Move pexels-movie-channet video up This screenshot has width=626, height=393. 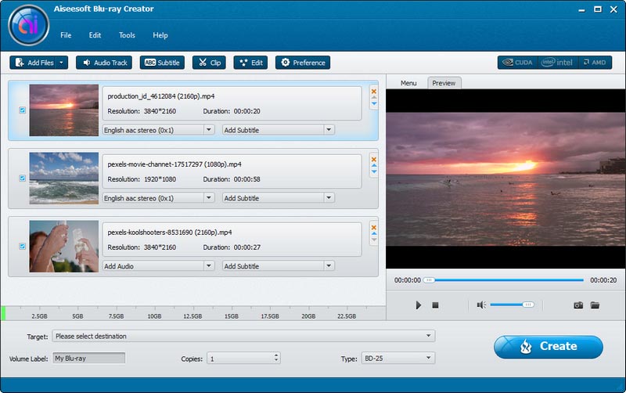coord(374,165)
